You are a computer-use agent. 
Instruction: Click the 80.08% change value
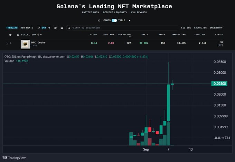[x=144, y=43]
